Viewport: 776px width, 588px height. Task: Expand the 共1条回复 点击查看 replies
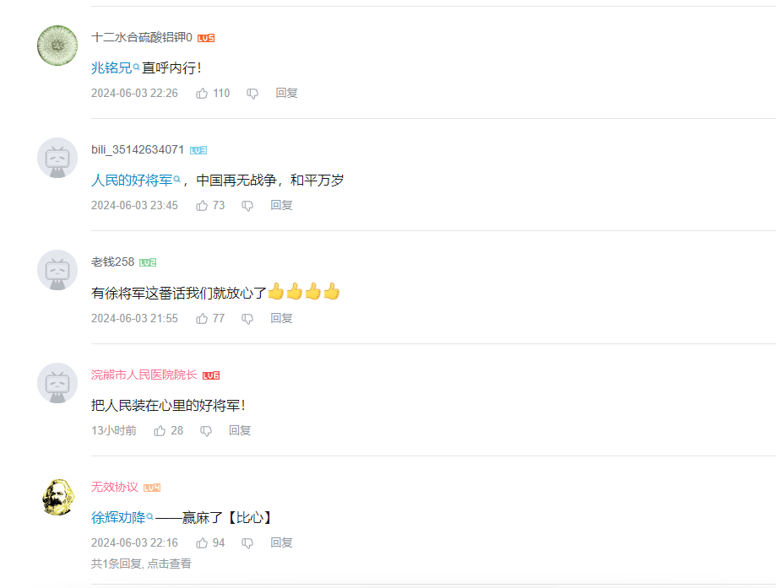click(141, 564)
